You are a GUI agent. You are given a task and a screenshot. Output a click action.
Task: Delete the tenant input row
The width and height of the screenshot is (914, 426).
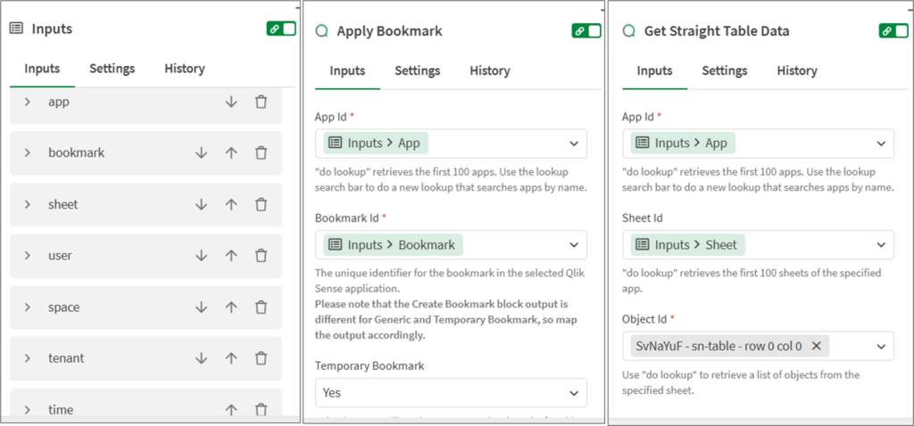261,358
